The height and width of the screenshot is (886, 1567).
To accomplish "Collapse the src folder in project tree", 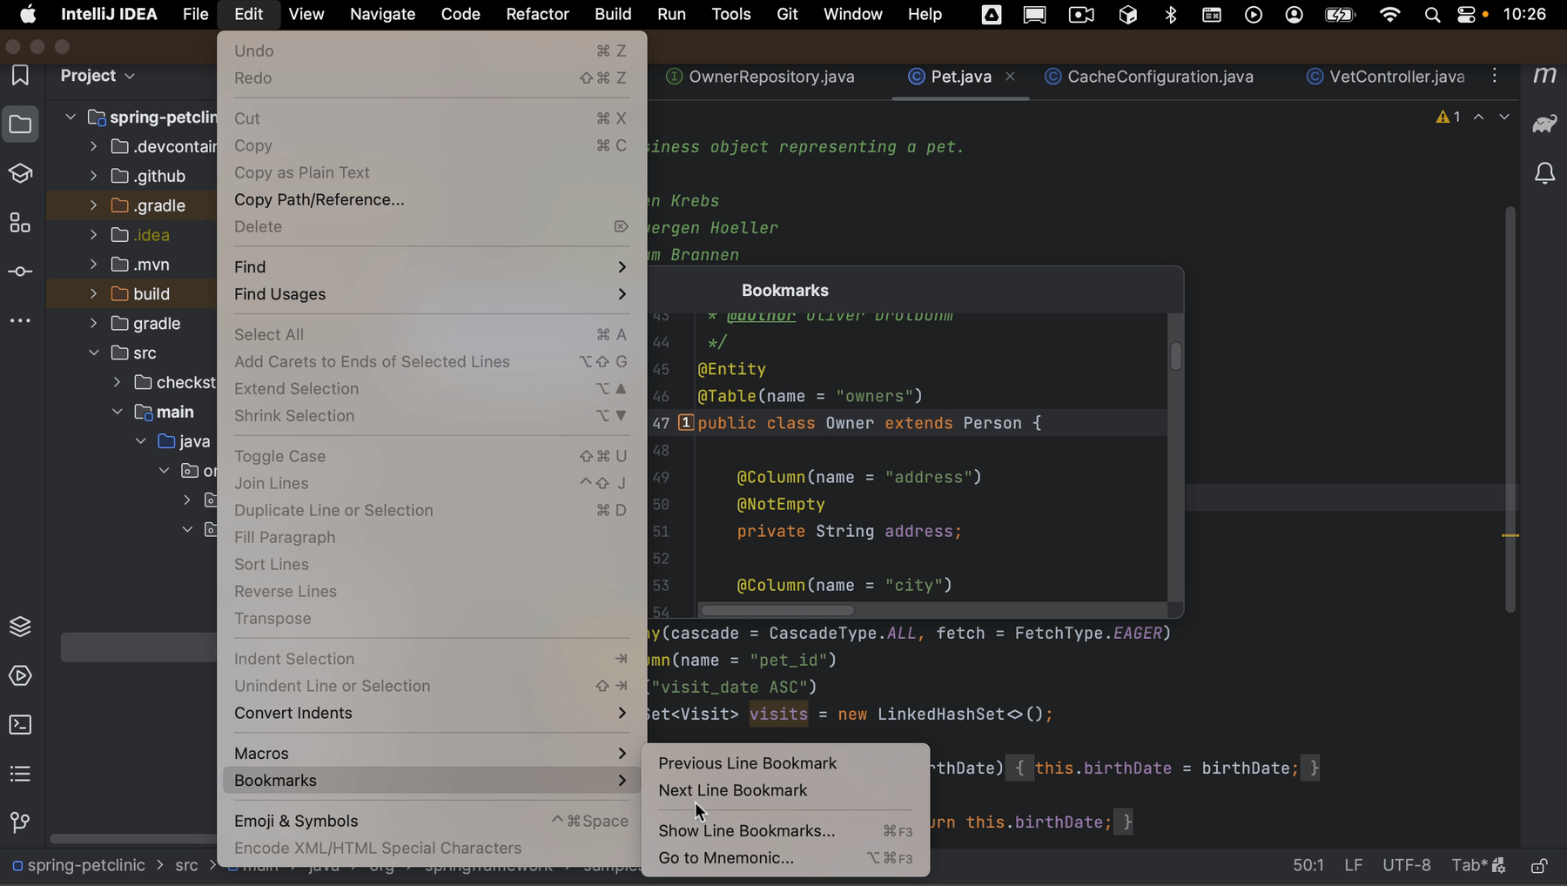I will point(94,352).
